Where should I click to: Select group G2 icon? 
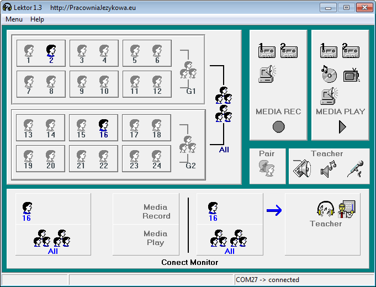pos(188,145)
